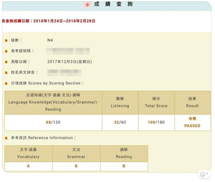Click the 合格 PASSED result cell
215x182 pixels.
192,122
